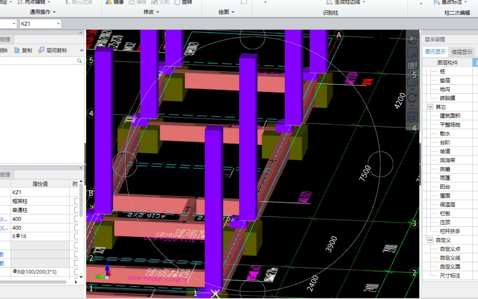Toggle 附加 checkbox for second 400 row

(76, 228)
